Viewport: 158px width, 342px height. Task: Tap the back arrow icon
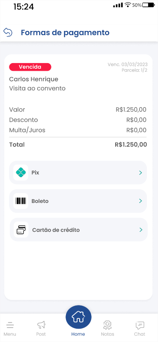click(8, 33)
